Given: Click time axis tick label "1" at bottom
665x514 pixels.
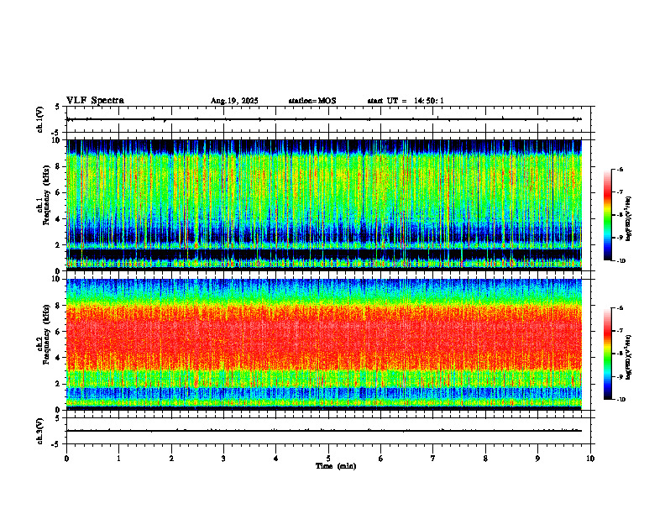Looking at the screenshot, I should 118,459.
